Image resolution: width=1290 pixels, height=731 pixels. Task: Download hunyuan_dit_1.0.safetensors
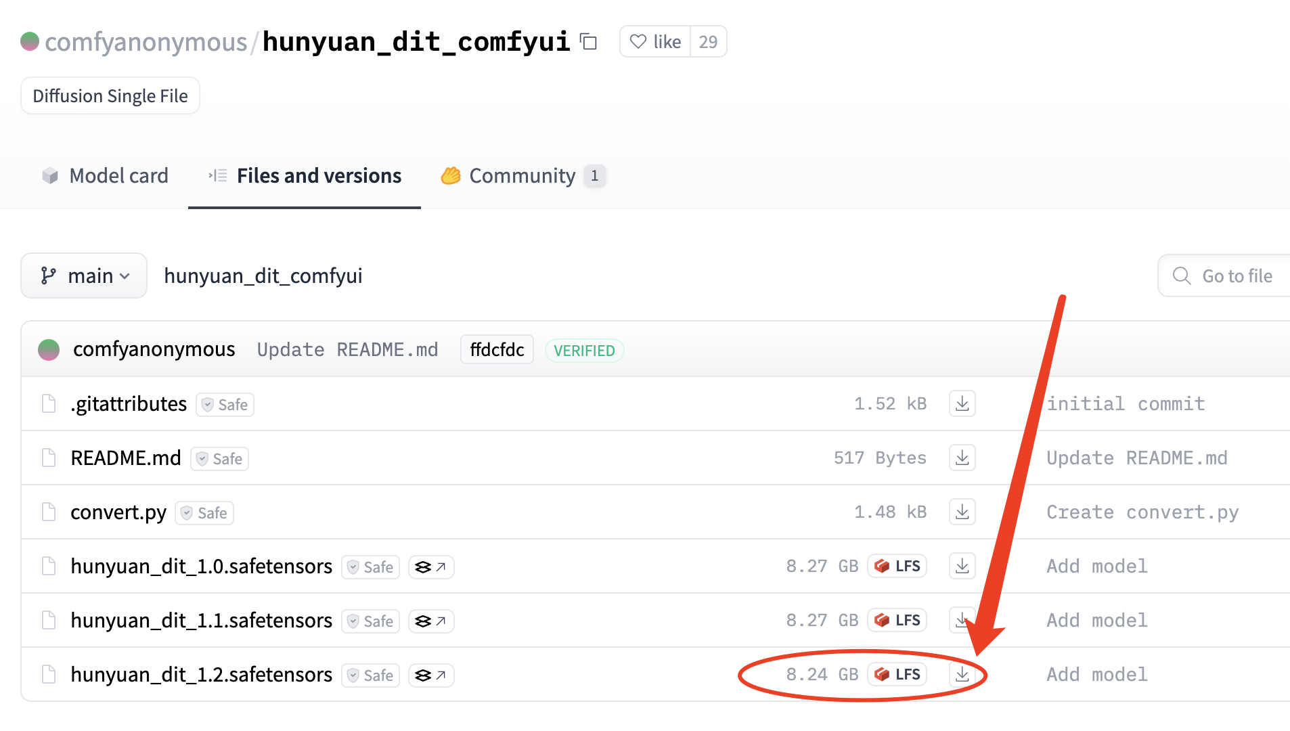point(962,567)
